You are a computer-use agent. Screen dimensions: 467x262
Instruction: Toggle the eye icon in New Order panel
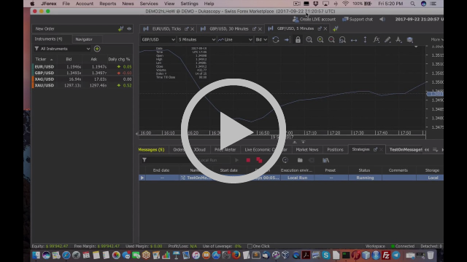[129, 29]
